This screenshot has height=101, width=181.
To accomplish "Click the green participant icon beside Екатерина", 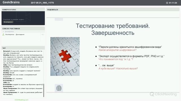I will pyautogui.click(x=3, y=35).
